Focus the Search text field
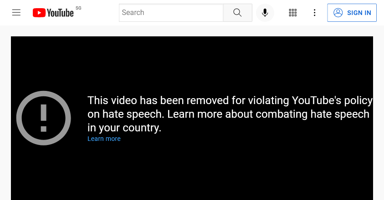Screen dimensions: 384x200 click(x=171, y=12)
